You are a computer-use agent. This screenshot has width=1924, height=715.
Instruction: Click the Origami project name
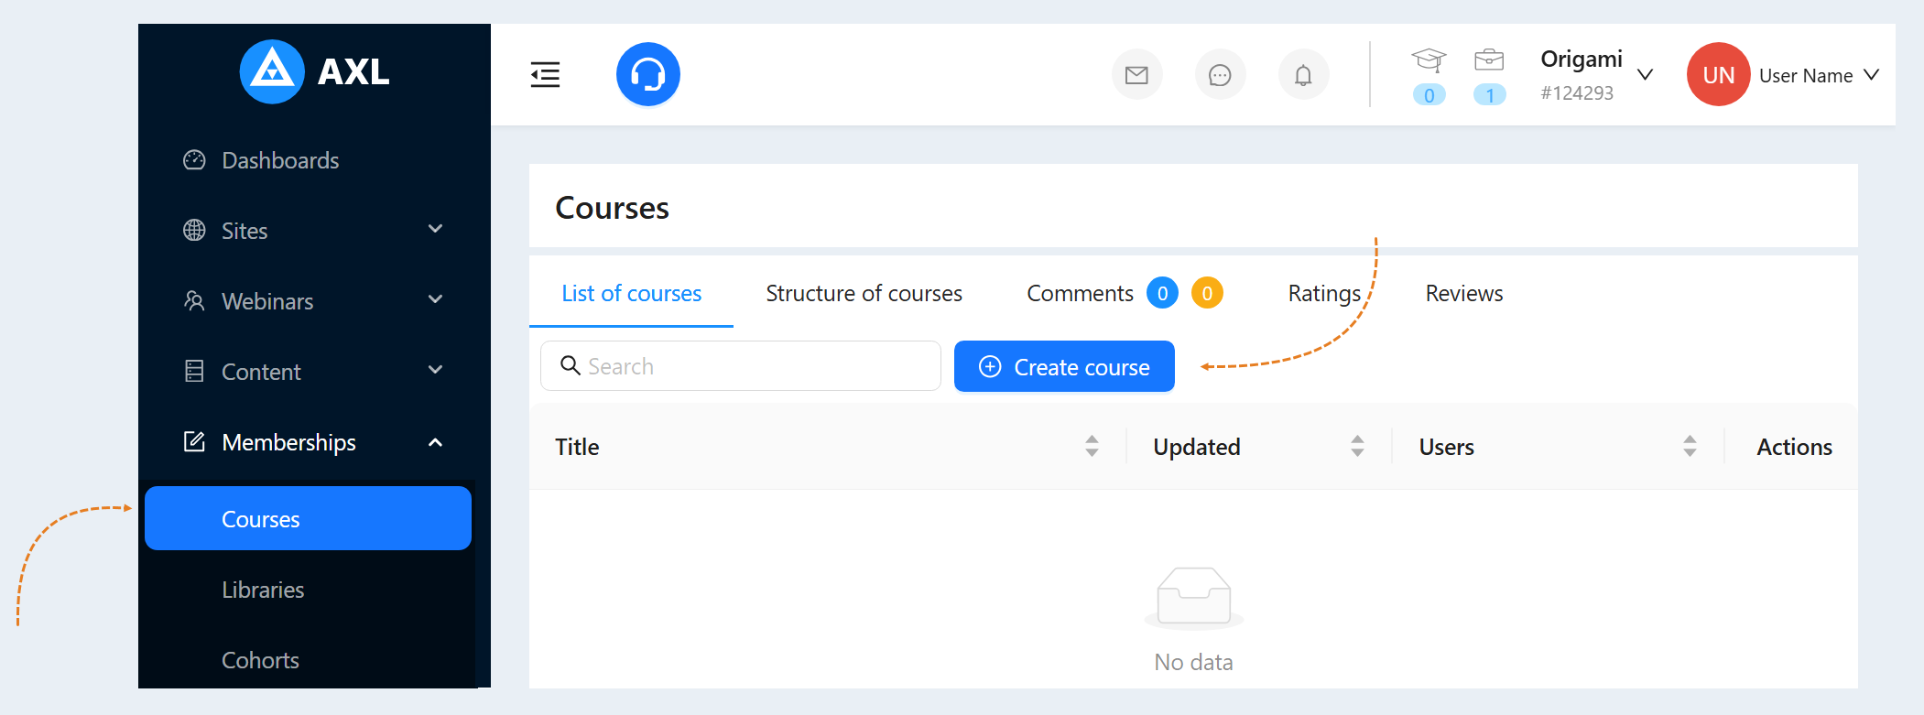click(1581, 60)
